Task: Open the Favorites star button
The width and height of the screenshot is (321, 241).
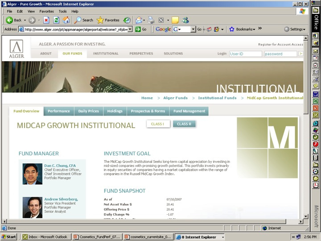Action: pos(108,20)
